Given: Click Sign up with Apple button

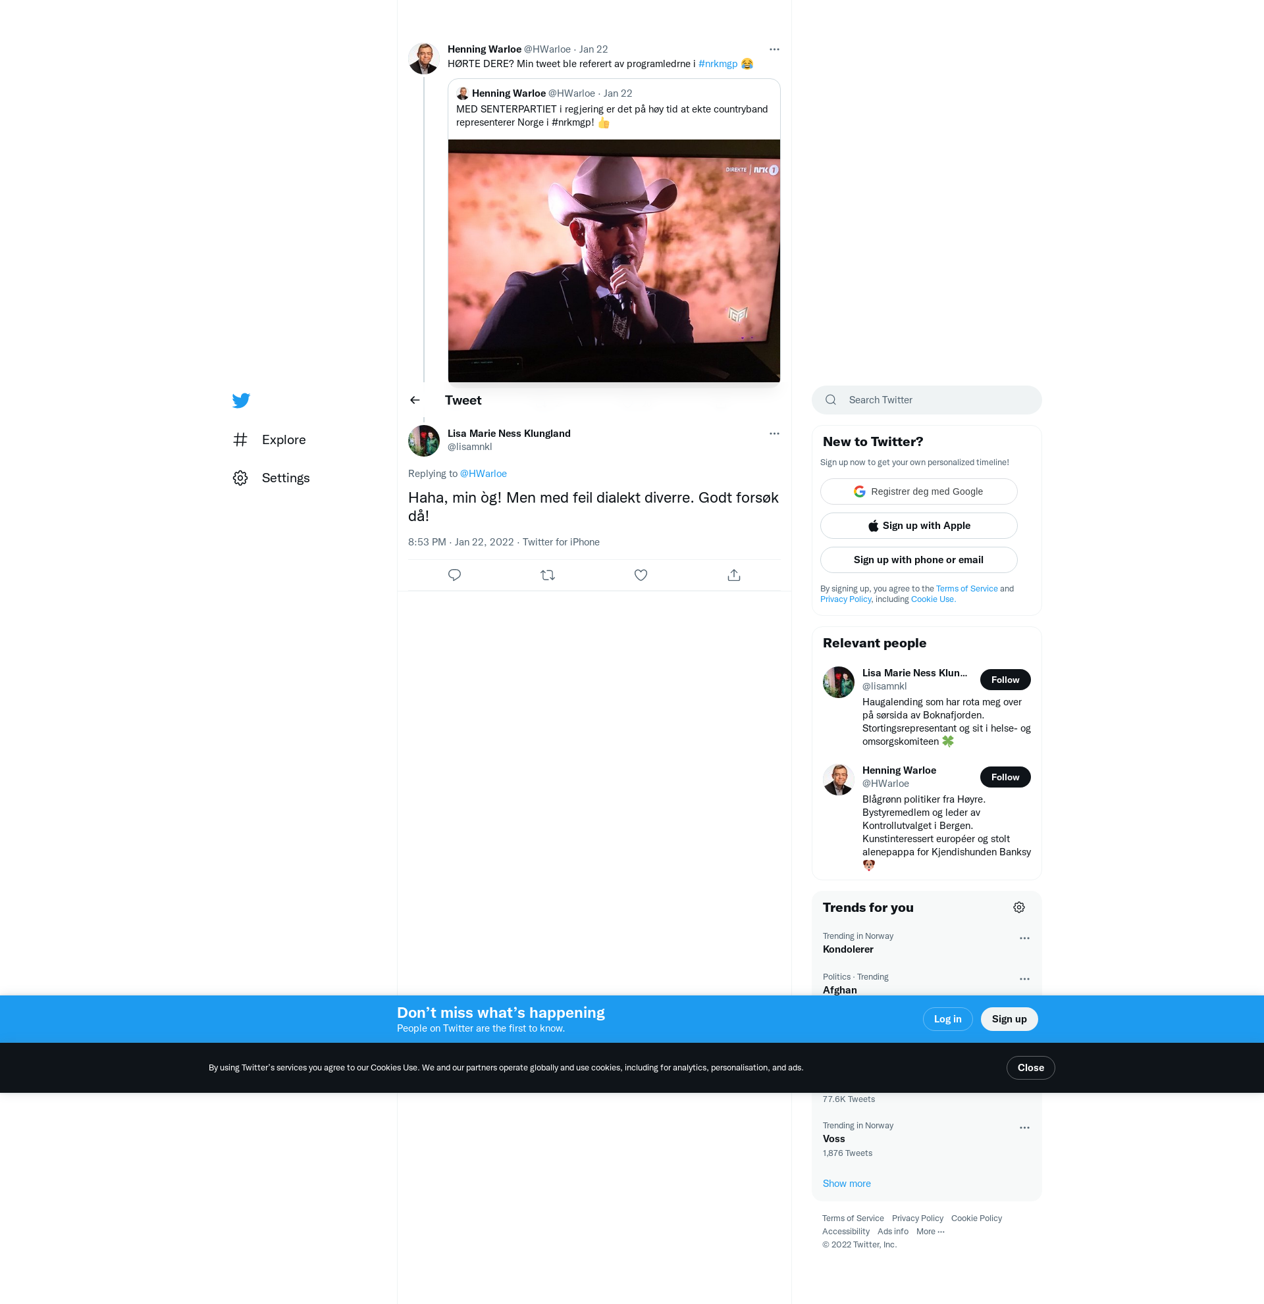Looking at the screenshot, I should (x=918, y=526).
